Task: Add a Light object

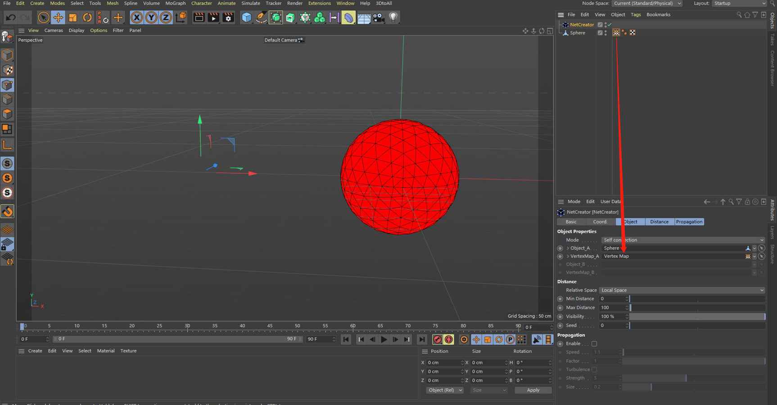Action: tap(393, 18)
